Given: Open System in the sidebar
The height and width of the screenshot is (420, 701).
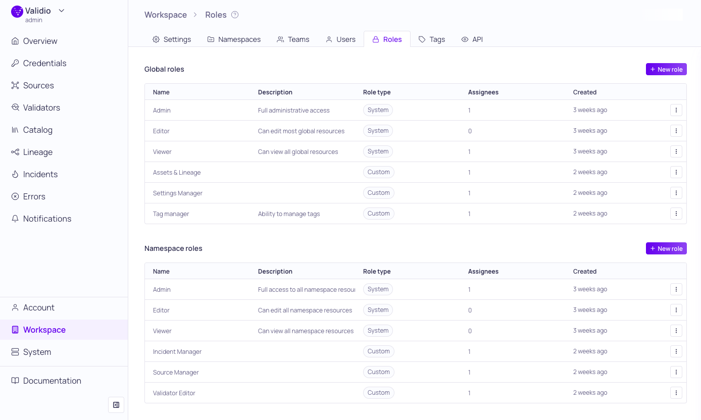Looking at the screenshot, I should tap(64, 352).
